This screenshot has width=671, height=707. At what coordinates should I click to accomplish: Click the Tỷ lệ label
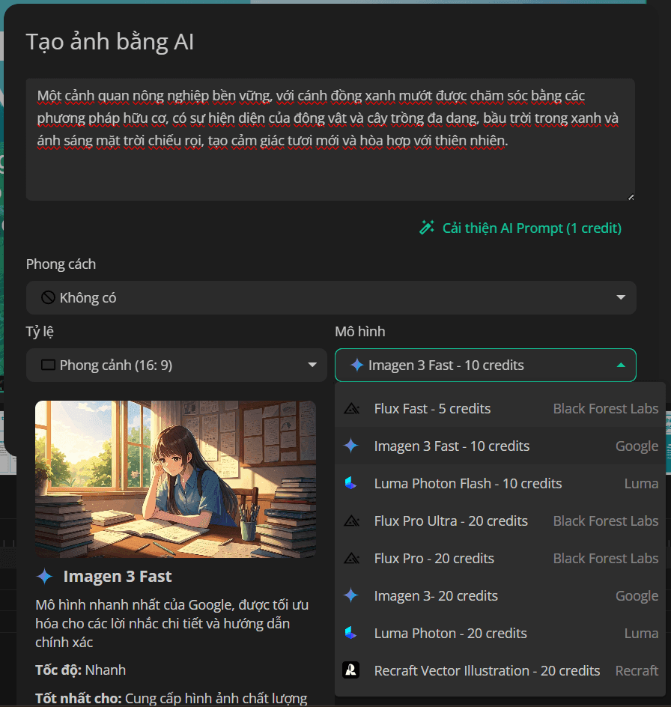tap(40, 331)
